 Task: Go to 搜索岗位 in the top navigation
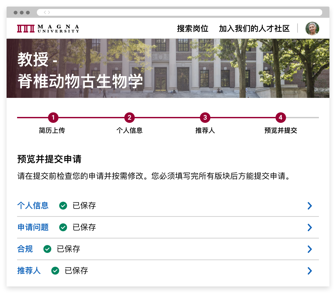[x=193, y=29]
